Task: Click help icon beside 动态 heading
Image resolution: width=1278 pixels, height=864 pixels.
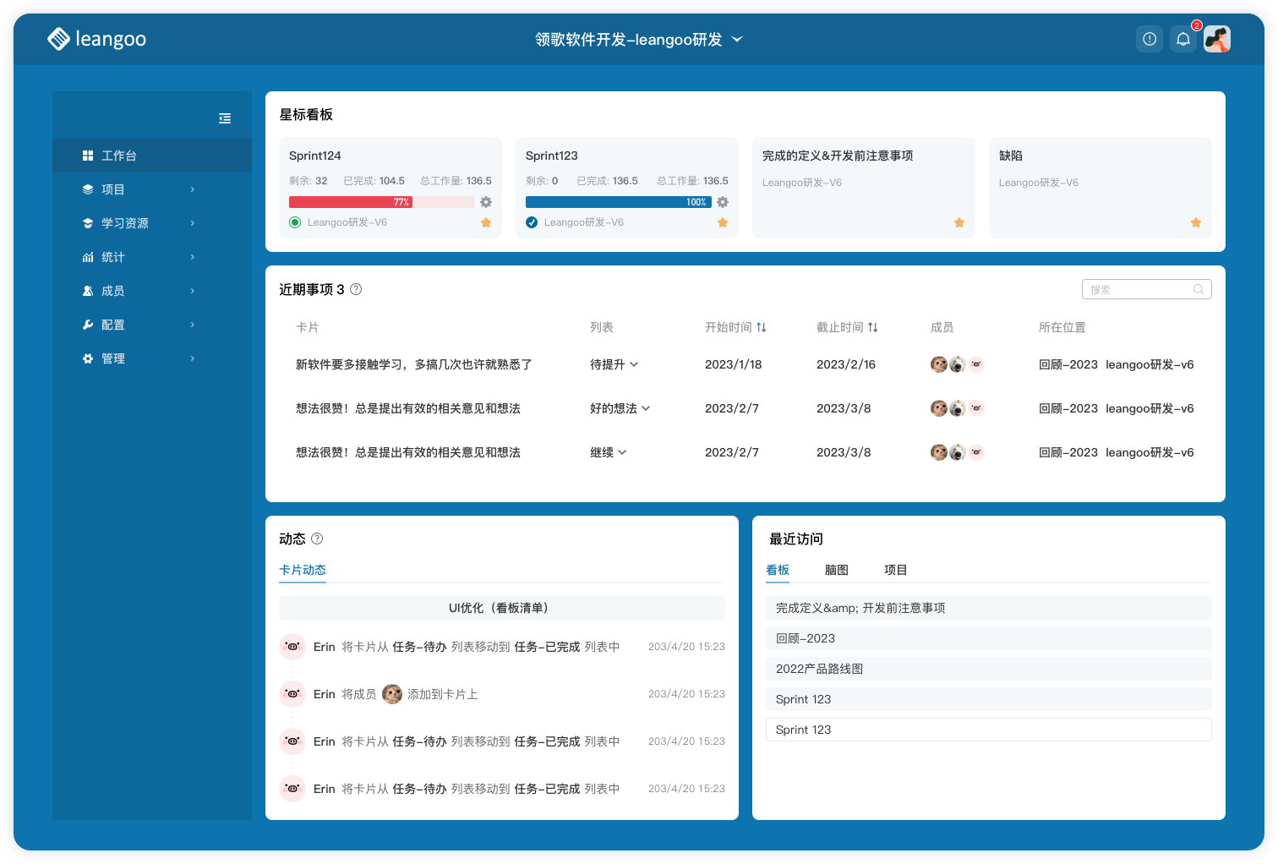Action: [317, 539]
